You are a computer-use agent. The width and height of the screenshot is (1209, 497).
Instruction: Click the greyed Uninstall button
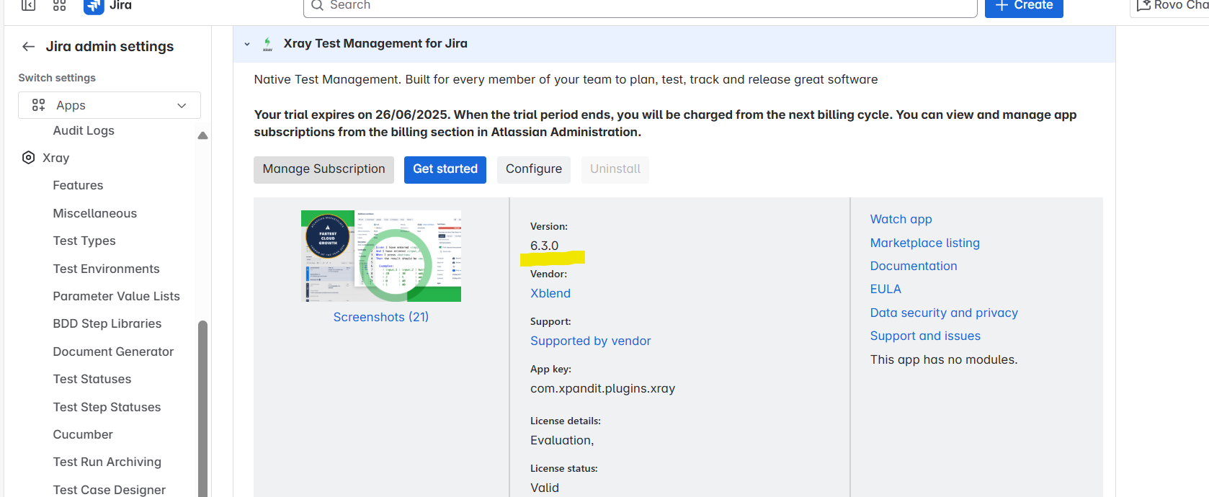[615, 169]
